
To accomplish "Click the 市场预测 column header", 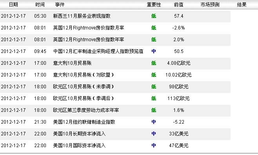I will tap(210, 4).
